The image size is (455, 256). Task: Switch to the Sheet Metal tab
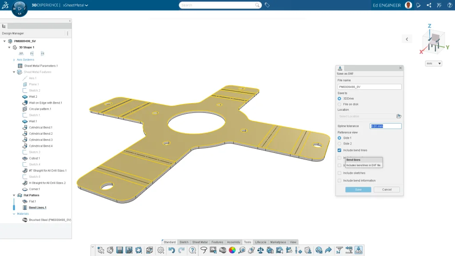200,242
